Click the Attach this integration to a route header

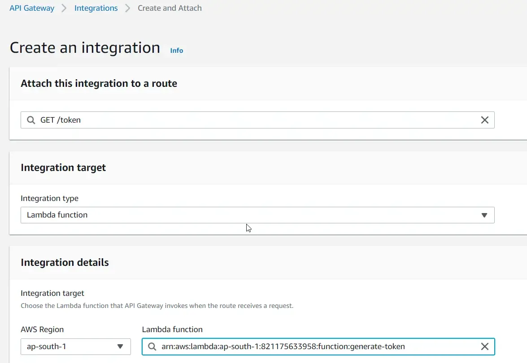(99, 83)
